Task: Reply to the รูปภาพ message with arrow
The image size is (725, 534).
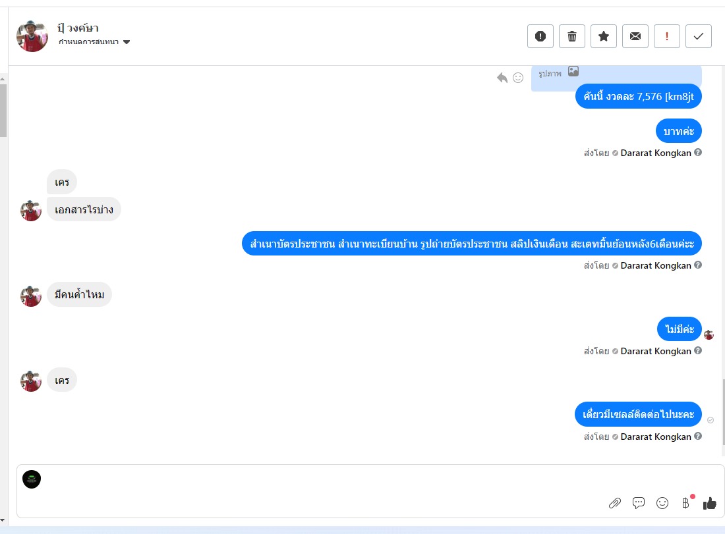Action: (x=502, y=78)
